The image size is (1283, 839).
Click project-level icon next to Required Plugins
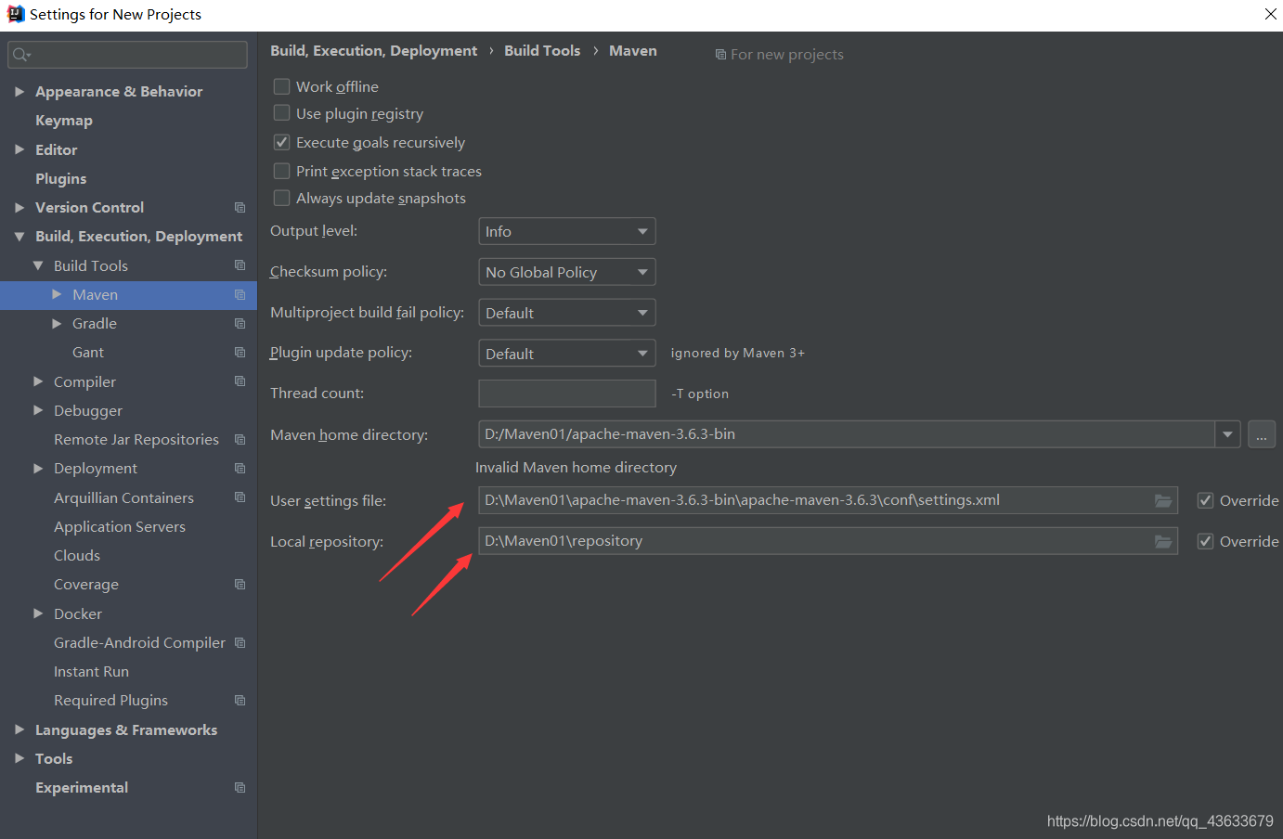tap(240, 700)
